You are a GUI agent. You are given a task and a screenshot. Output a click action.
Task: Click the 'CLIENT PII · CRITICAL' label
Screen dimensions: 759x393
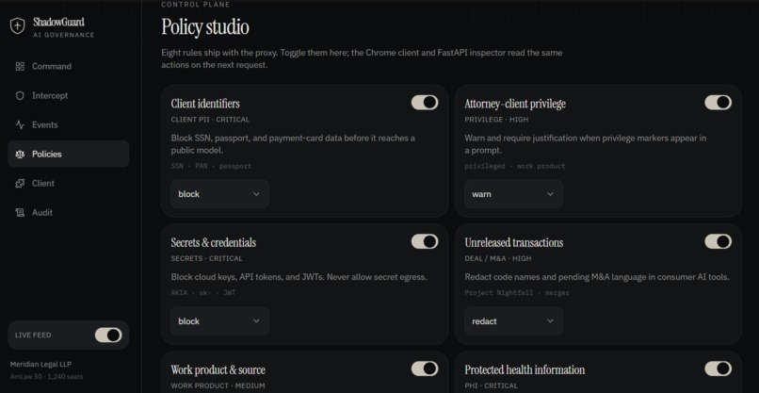pos(210,120)
